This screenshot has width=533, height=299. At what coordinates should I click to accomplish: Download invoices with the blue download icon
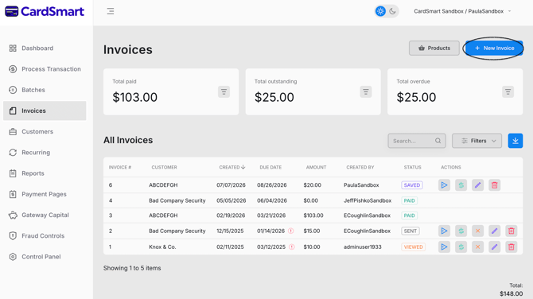[515, 141]
